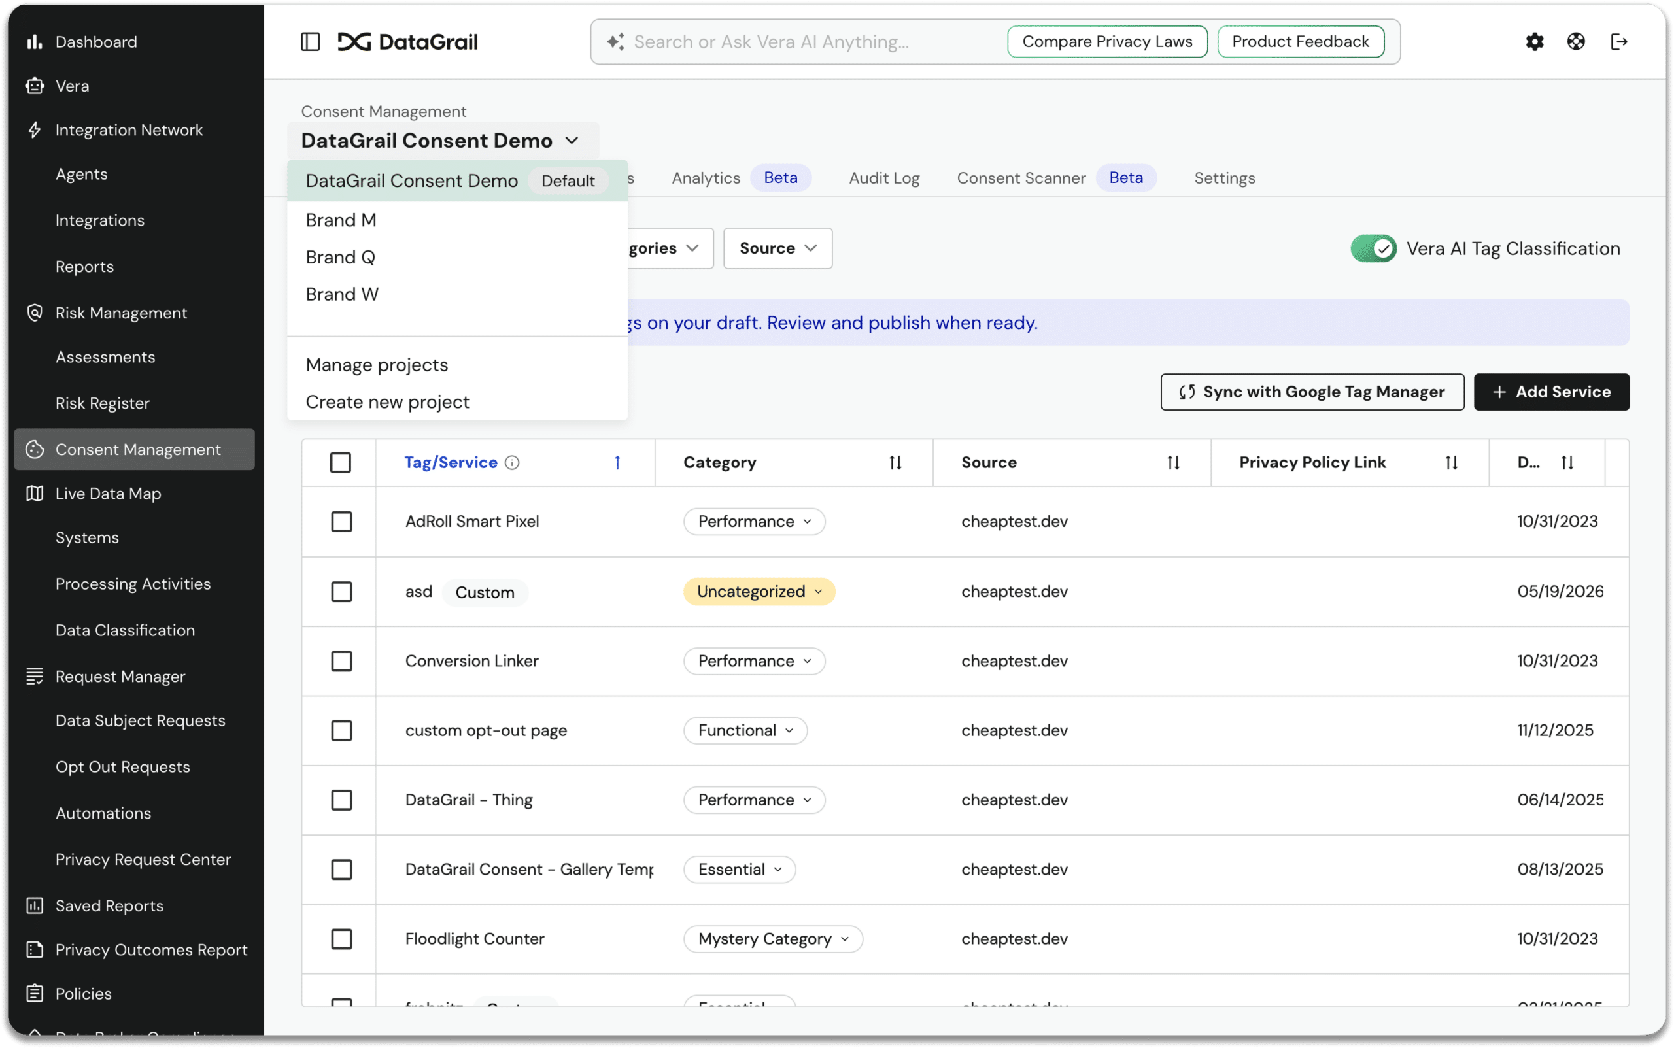Click Sync with Google Tag Manager
Screen dimensions: 1674x1048
click(x=1312, y=392)
